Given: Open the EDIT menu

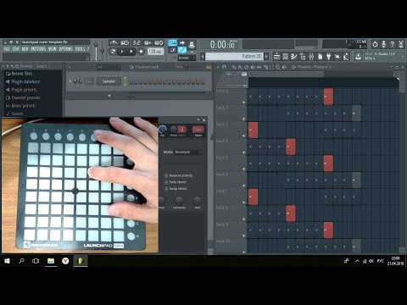Looking at the screenshot, I should pyautogui.click(x=16, y=49).
